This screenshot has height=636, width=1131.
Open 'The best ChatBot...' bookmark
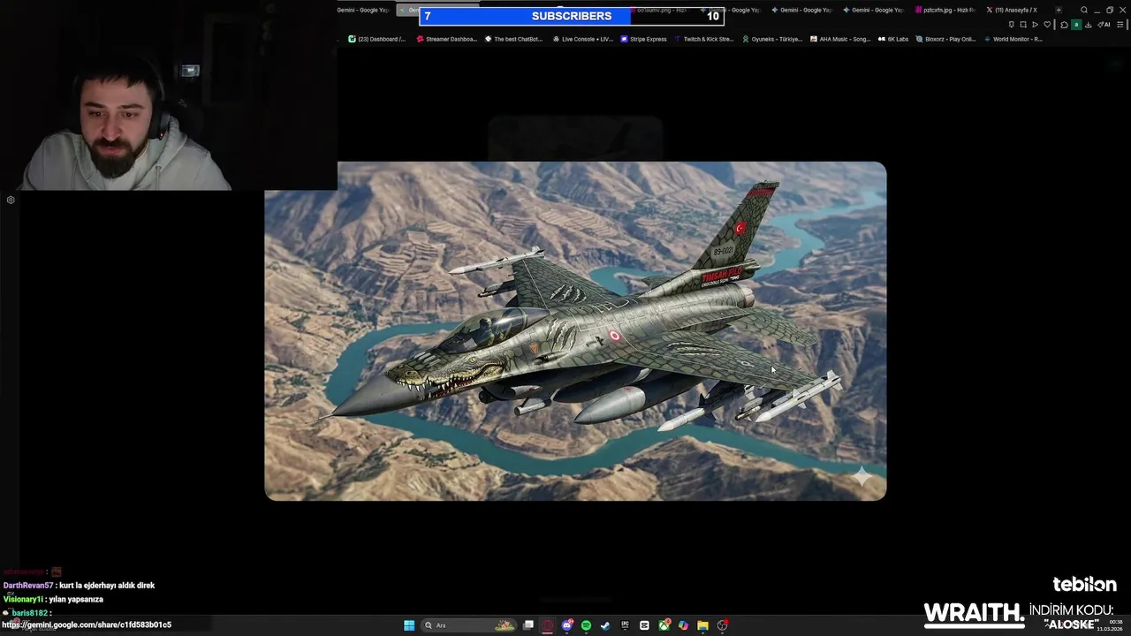(514, 39)
